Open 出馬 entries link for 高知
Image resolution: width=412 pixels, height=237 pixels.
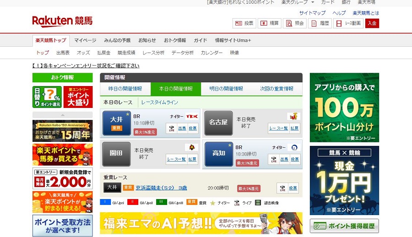pyautogui.click(x=284, y=159)
